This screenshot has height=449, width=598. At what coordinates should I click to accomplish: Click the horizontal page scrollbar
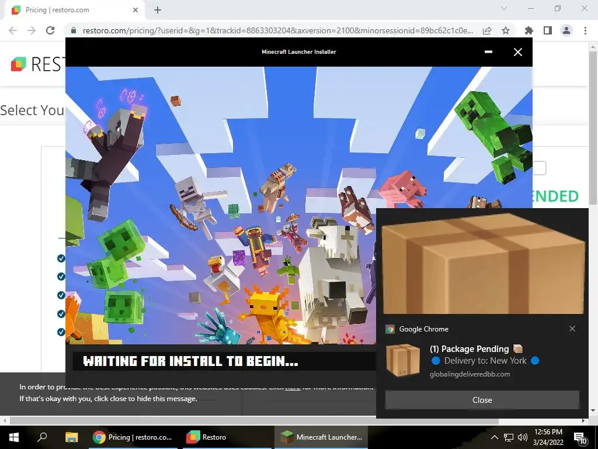[x=254, y=421]
